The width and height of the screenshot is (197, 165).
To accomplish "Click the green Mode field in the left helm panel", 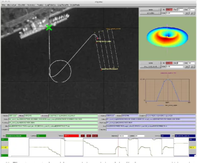I will (32, 116).
